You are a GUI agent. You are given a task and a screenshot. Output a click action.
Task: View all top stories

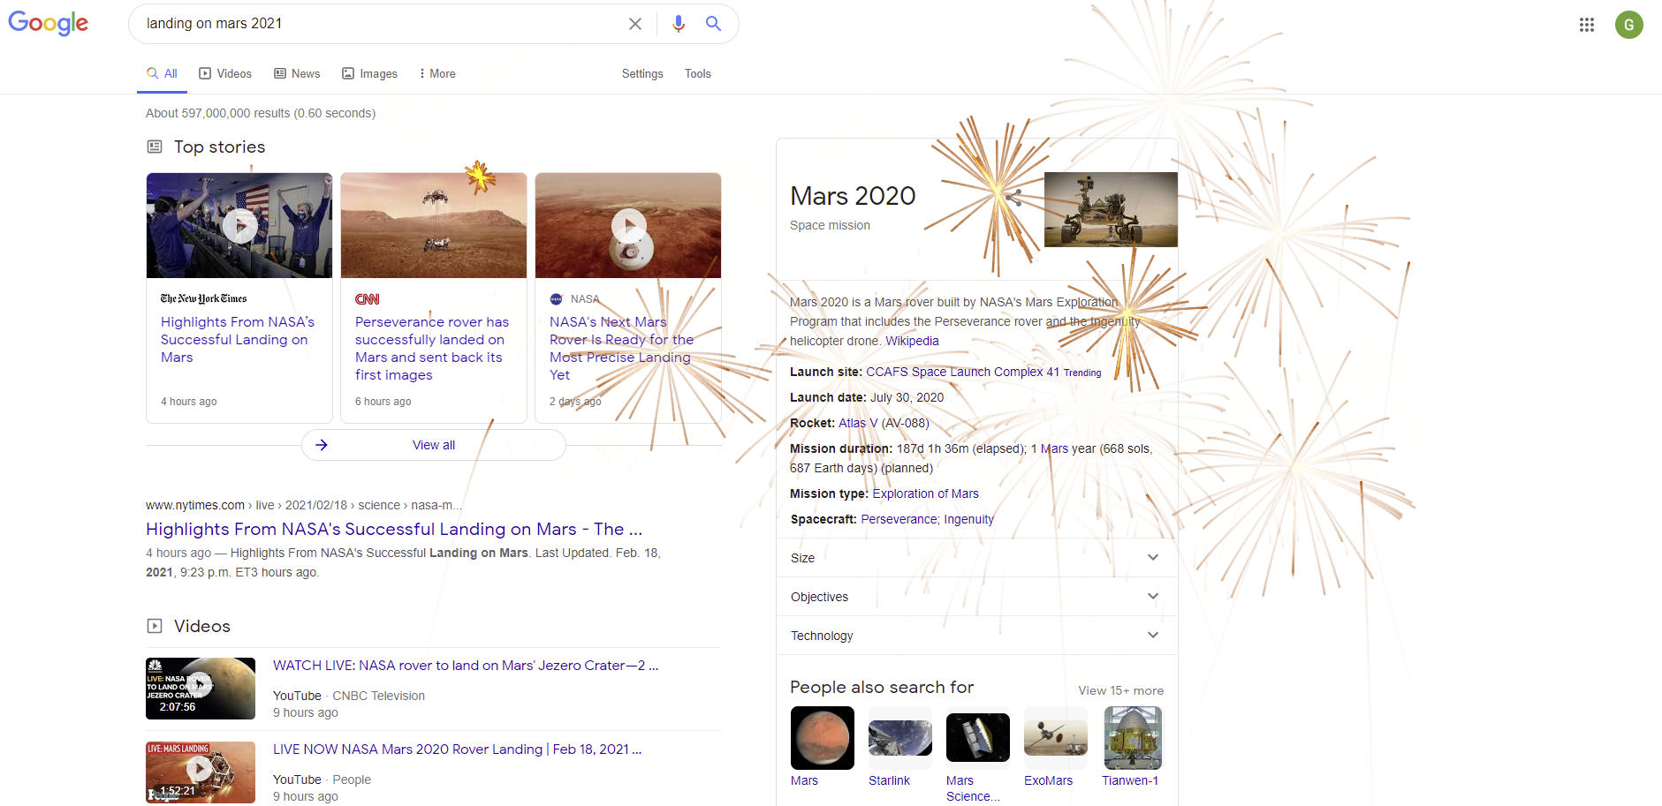pos(434,445)
